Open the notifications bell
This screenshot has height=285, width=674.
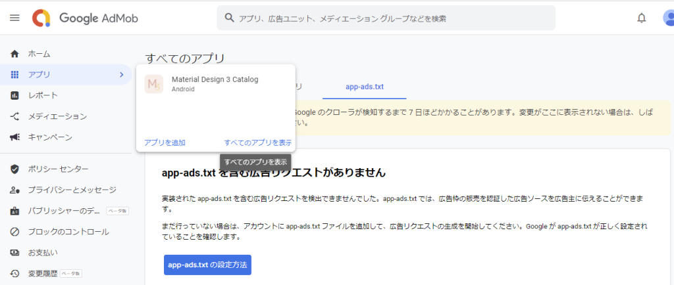641,18
